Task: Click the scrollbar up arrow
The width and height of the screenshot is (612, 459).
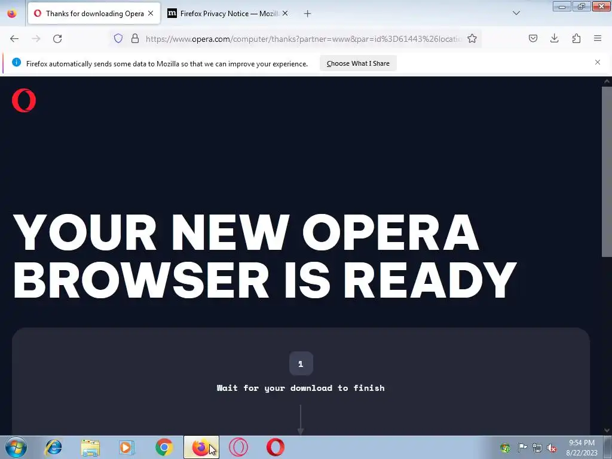Action: 607,81
